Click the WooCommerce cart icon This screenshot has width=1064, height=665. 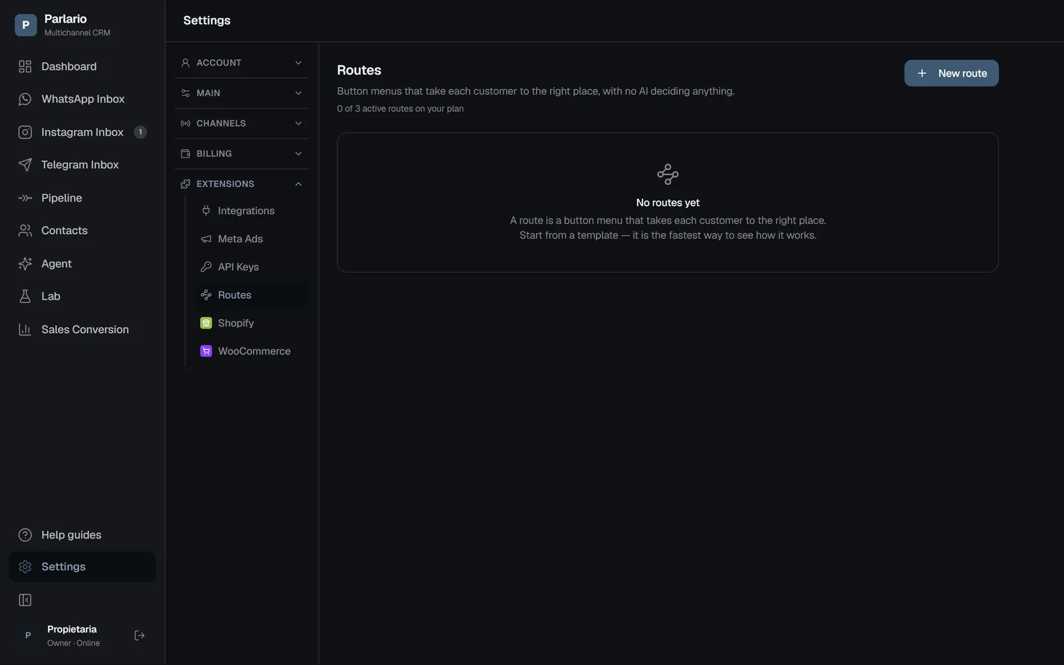[x=206, y=351]
